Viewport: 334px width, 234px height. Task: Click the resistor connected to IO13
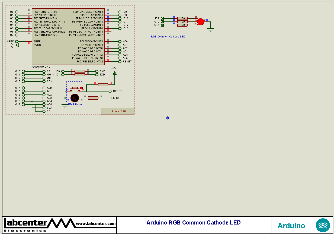(93, 97)
